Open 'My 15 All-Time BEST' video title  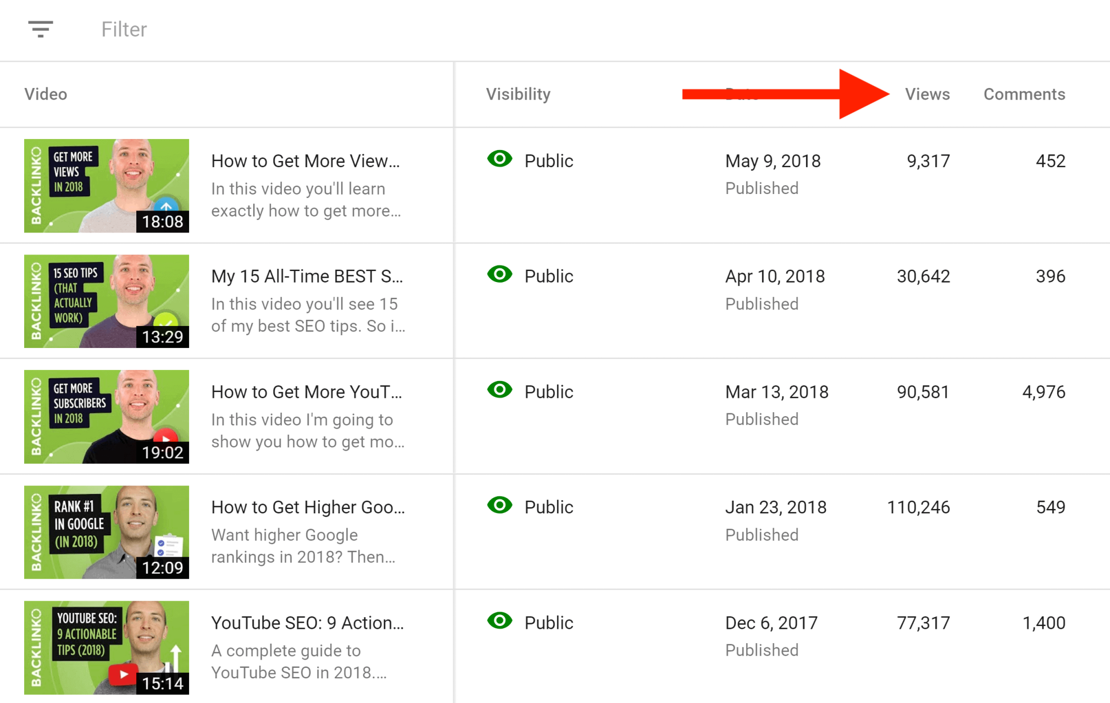[307, 276]
